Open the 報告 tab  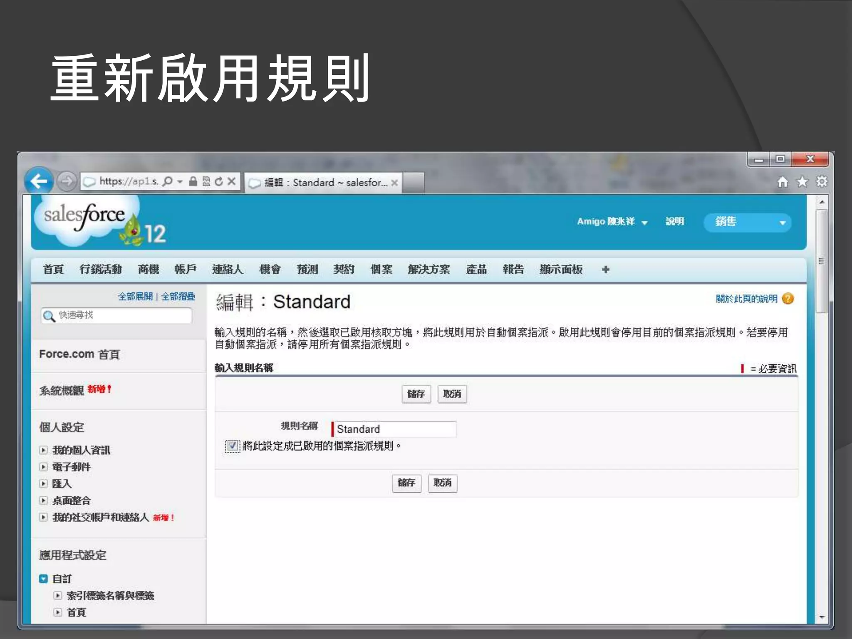[513, 270]
